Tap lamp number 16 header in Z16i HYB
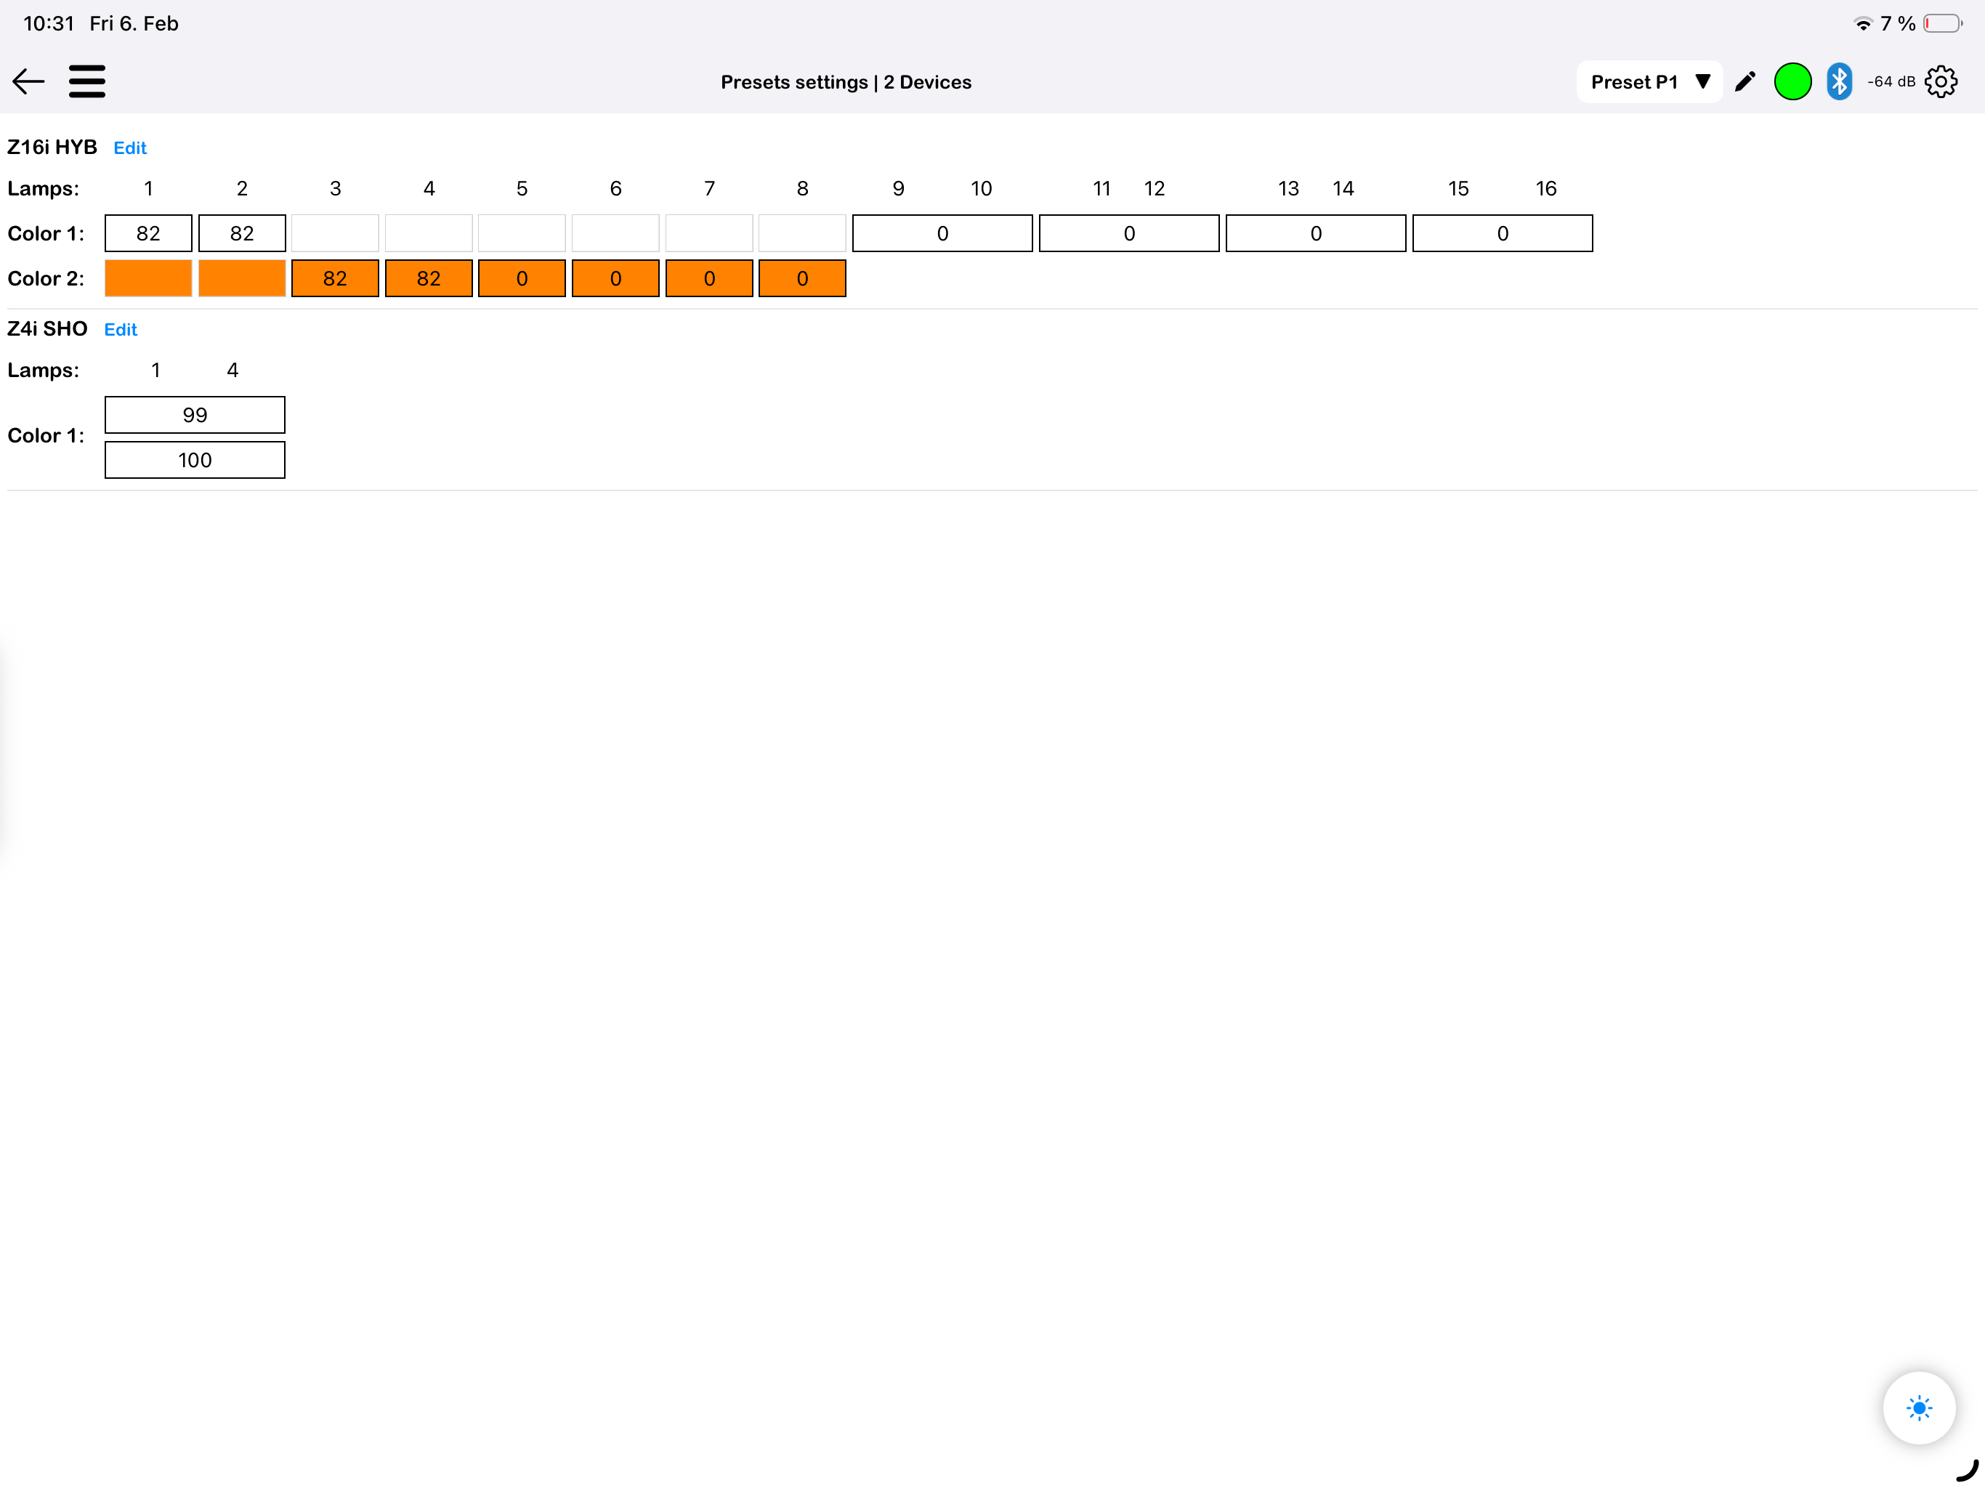Screen dimensions: 1985x1488 [x=1545, y=188]
